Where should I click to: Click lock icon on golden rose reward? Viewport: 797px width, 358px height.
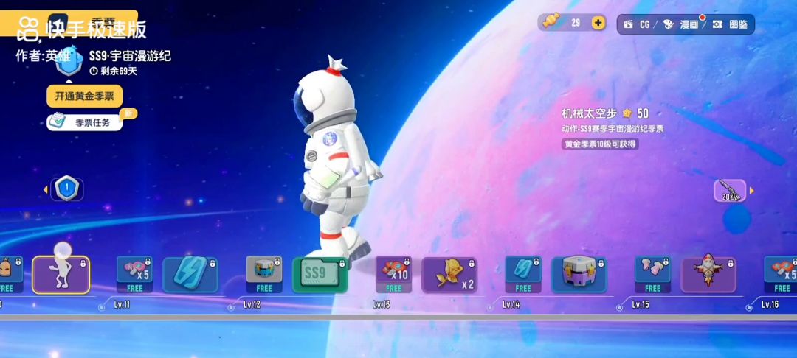point(472,263)
